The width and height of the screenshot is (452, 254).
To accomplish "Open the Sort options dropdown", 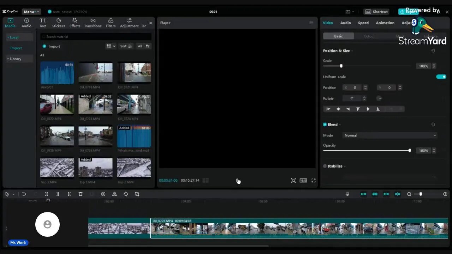I will click(x=126, y=46).
